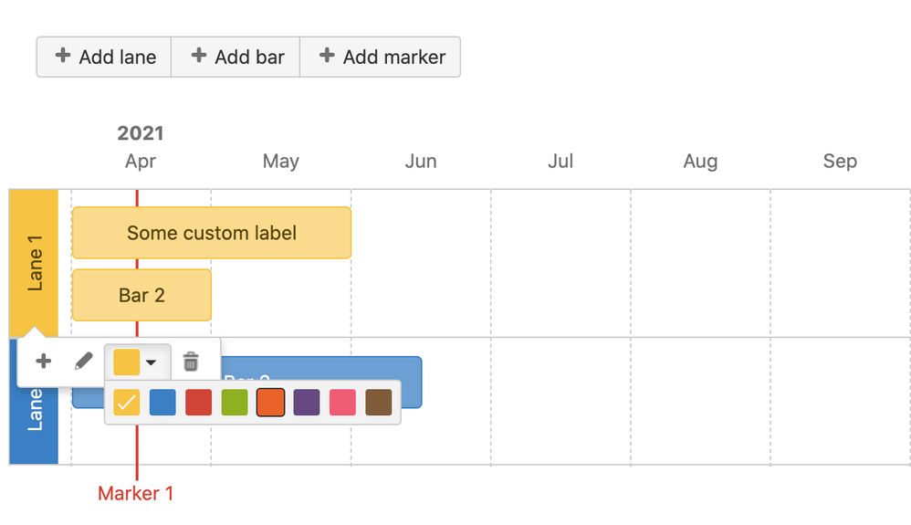Select the Some custom label bar
The width and height of the screenshot is (911, 525).
[x=212, y=233]
